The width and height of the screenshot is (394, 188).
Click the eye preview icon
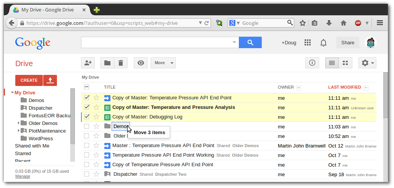click(x=141, y=63)
